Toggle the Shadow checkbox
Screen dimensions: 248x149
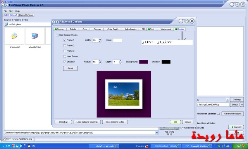point(65,62)
